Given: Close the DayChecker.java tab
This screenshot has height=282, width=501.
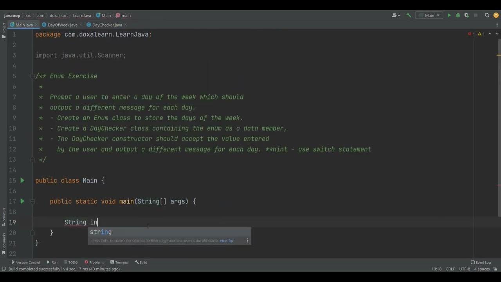Looking at the screenshot, I should pos(126,25).
